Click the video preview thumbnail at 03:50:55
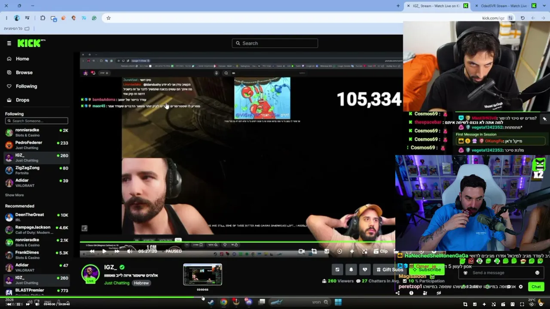The width and height of the screenshot is (550, 309). [x=202, y=275]
